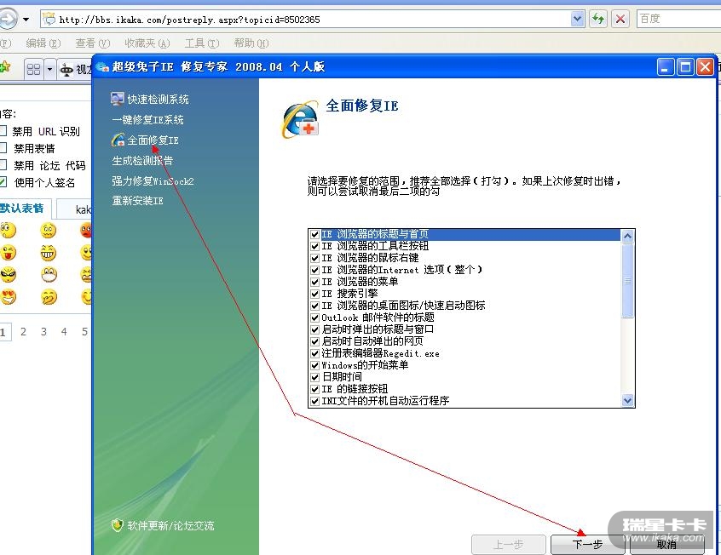The image size is (721, 555).
Task: Open 强力修复WinSock2 option
Action: tap(153, 180)
